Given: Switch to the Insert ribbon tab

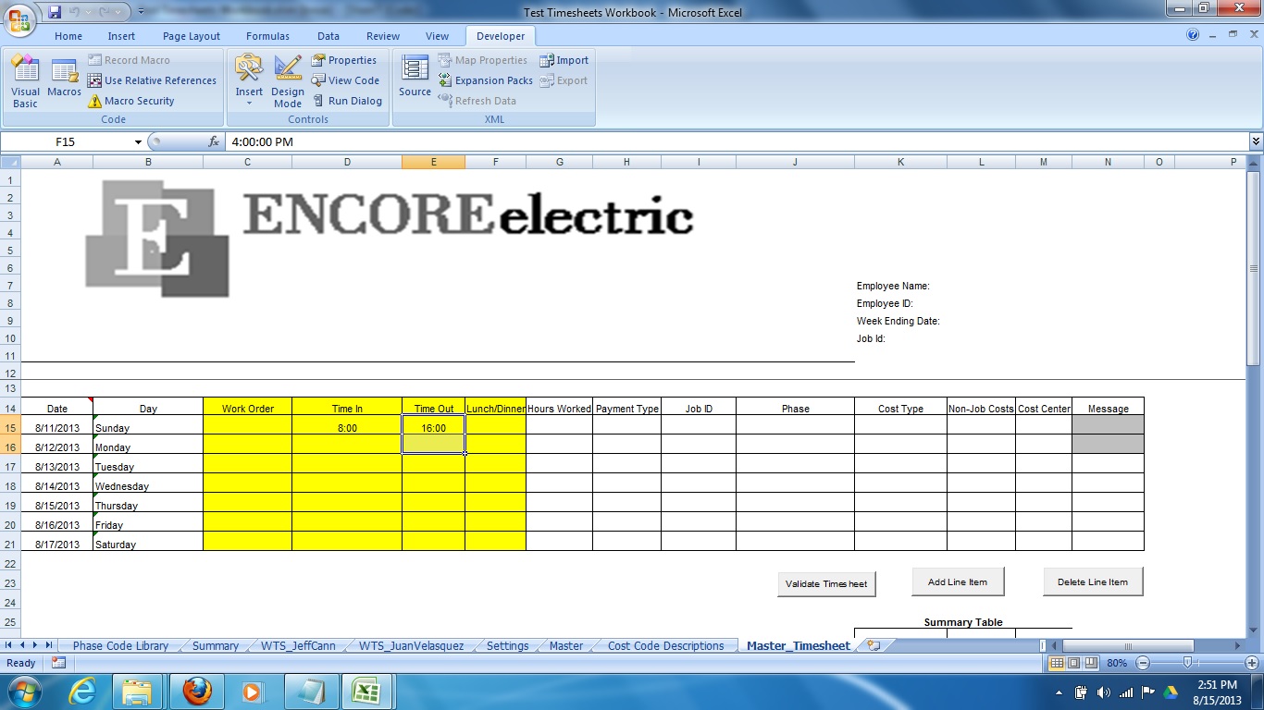Looking at the screenshot, I should [121, 36].
